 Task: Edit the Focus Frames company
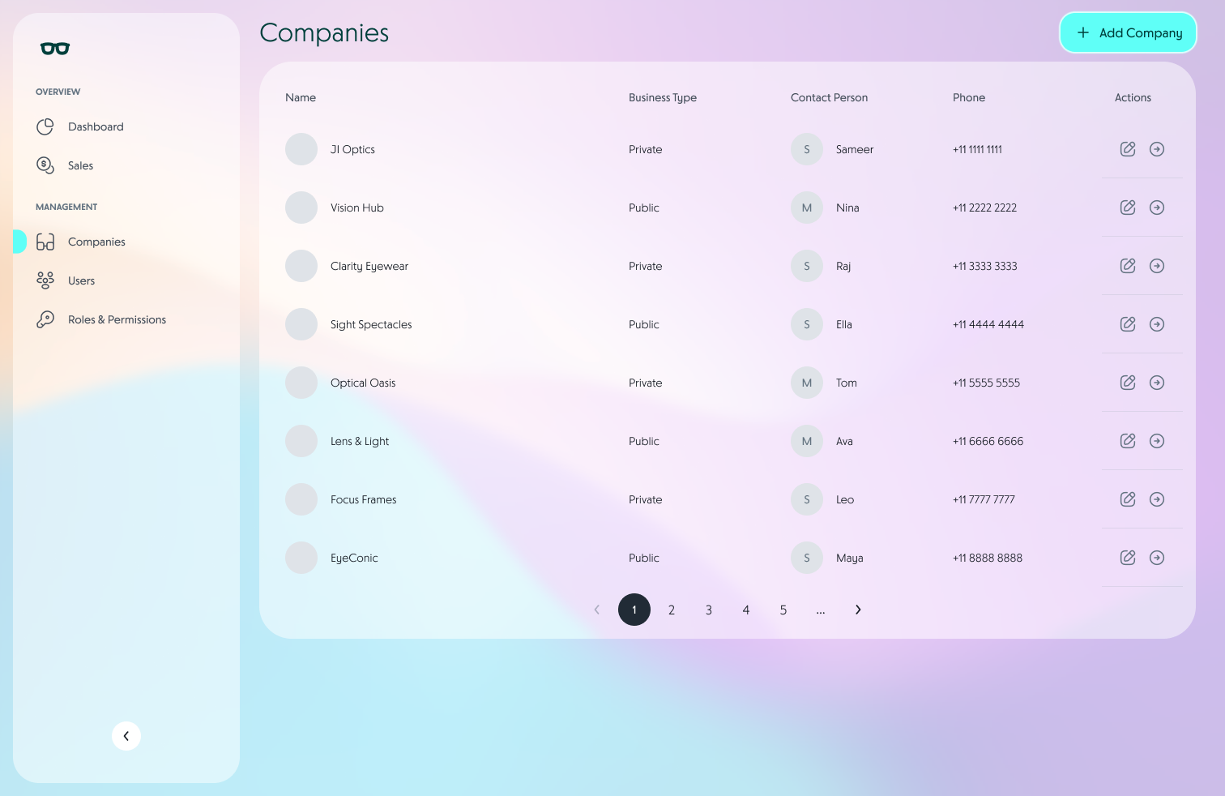click(1128, 499)
